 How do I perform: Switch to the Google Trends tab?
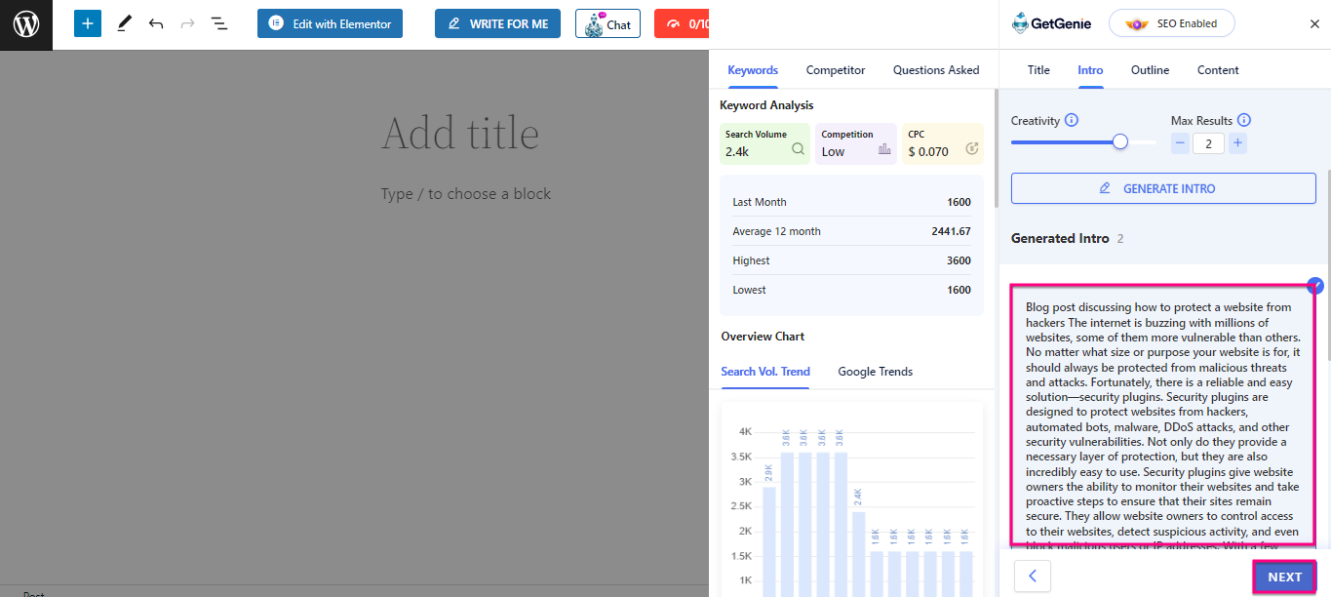(876, 372)
